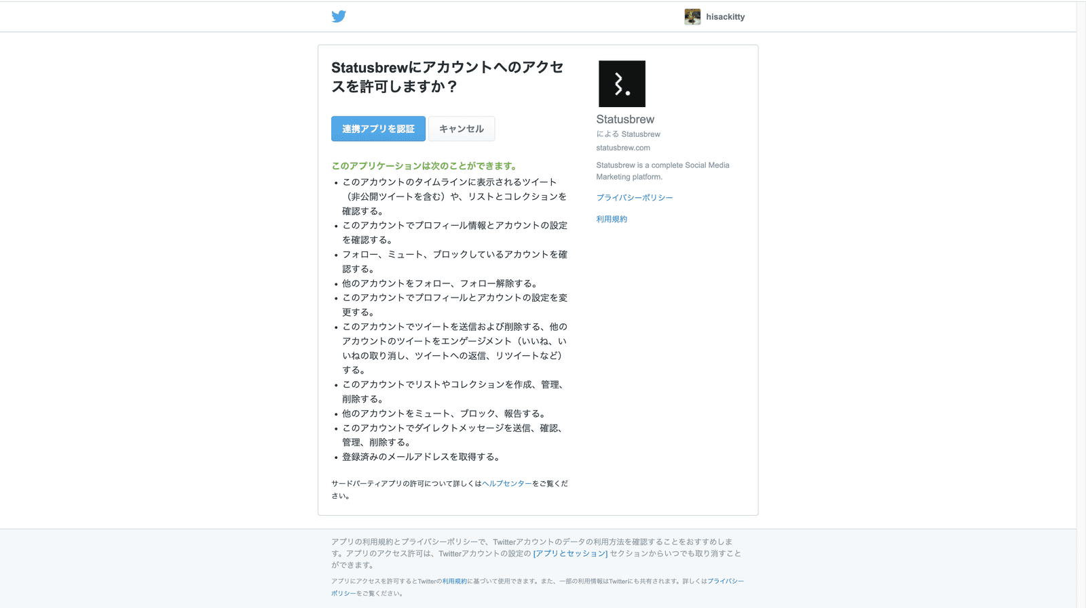This screenshot has width=1086, height=608.
Task: Click the black Statusbrew app logo
Action: click(x=622, y=84)
